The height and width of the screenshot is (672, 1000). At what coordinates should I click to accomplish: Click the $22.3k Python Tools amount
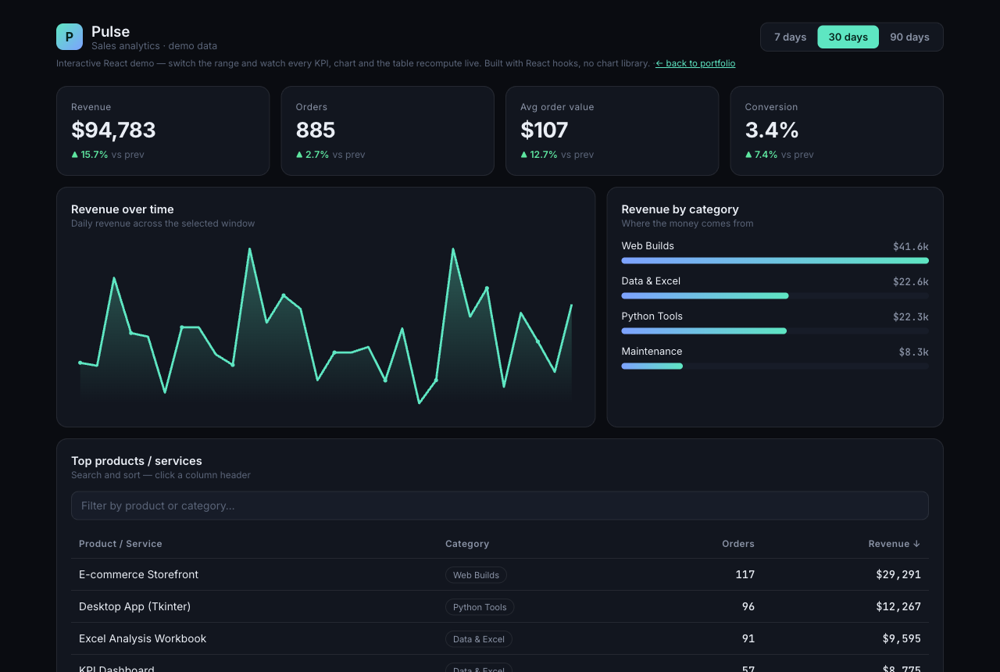pos(911,316)
